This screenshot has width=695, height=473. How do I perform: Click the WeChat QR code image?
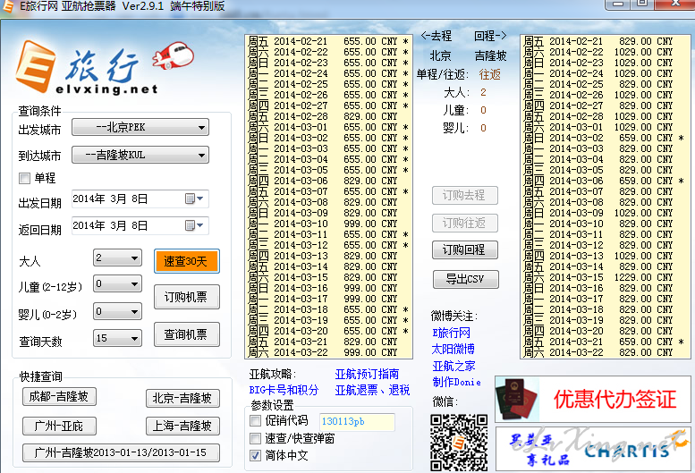coord(459,443)
